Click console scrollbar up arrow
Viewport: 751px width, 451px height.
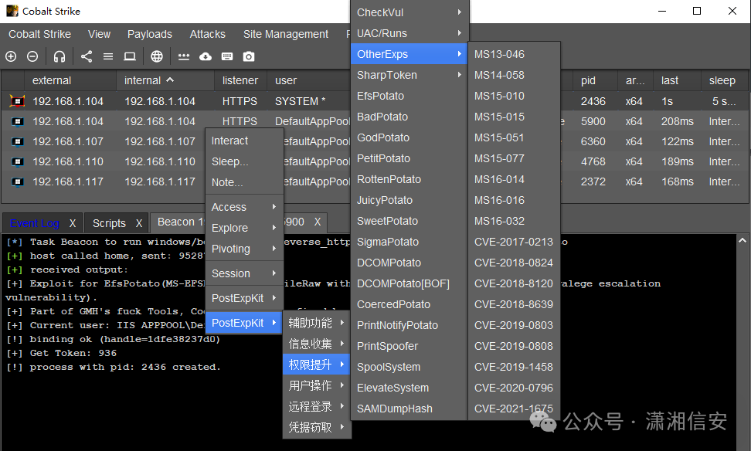click(743, 240)
